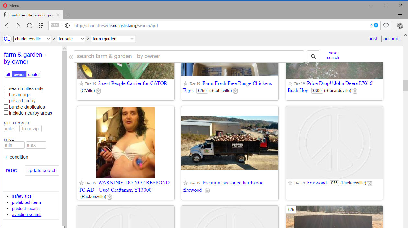Focus the search farm & garden field
408x228 pixels.
189,56
